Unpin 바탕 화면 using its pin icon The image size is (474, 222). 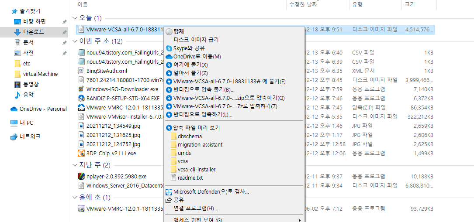coord(64,22)
